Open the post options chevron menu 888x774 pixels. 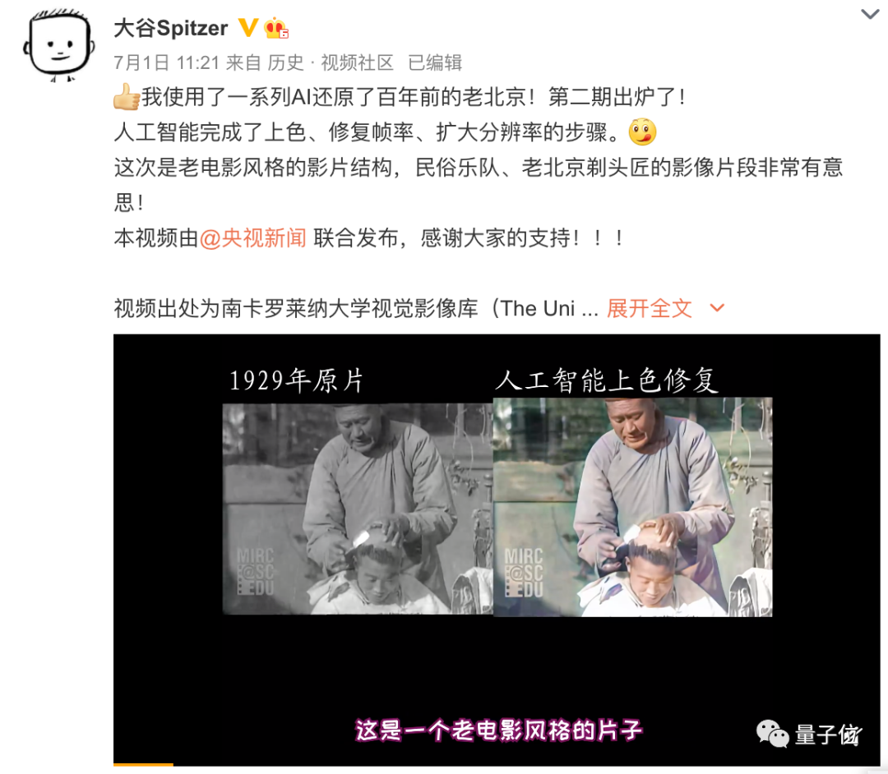point(870,14)
